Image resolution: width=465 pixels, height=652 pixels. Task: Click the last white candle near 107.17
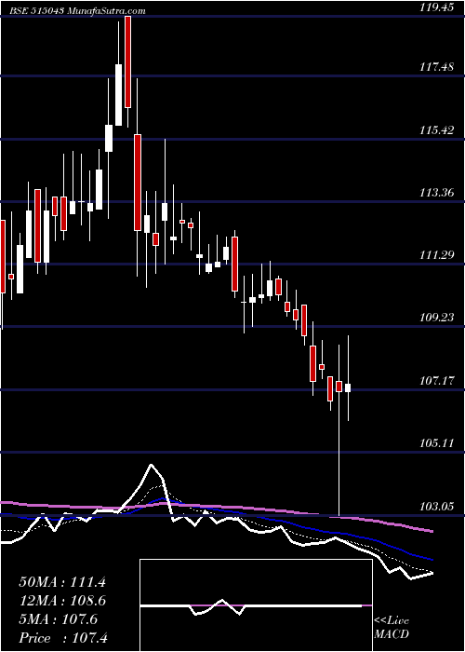point(348,388)
